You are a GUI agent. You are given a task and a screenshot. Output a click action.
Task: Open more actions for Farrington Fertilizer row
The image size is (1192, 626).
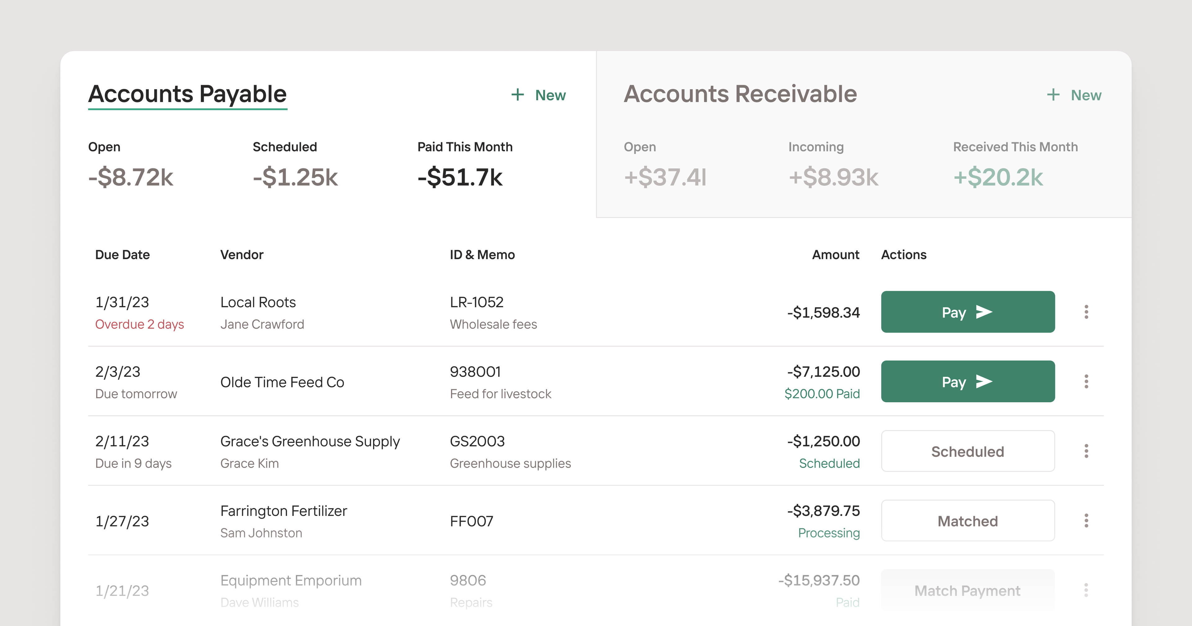point(1086,520)
